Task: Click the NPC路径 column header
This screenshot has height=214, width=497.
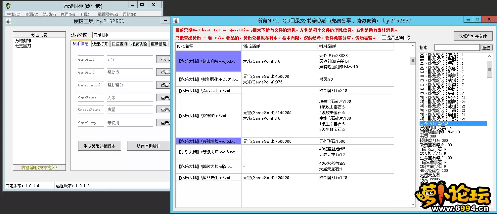Action: (x=209, y=46)
